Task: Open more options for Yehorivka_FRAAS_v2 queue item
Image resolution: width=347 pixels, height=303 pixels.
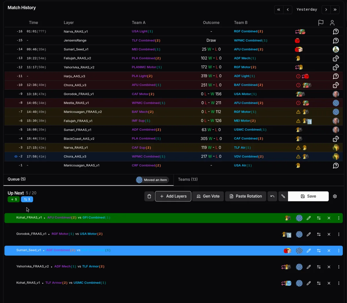Action: [x=339, y=267]
